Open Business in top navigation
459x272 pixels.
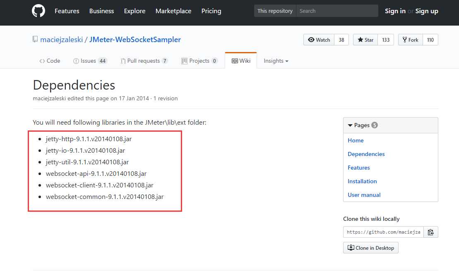pos(101,11)
